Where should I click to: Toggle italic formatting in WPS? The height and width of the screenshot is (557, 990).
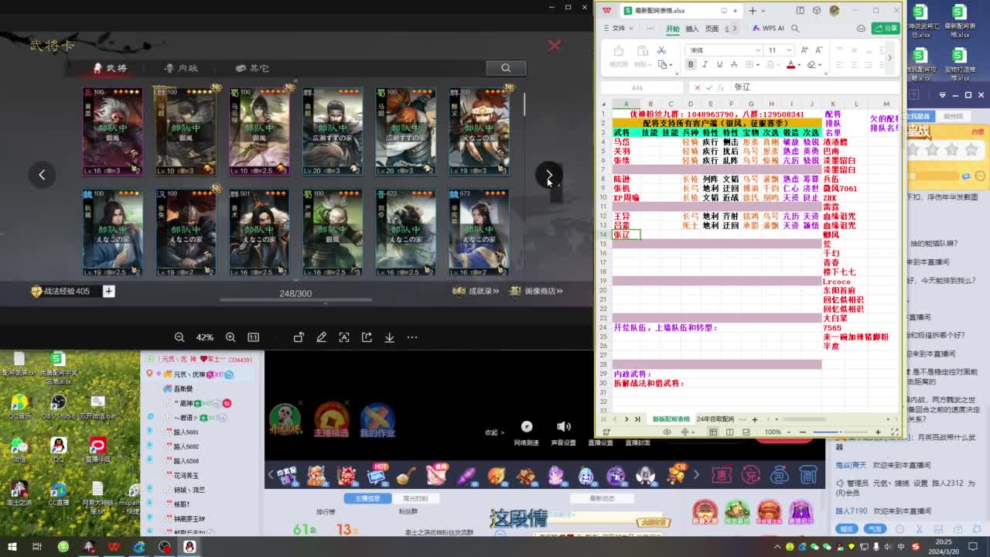(705, 65)
